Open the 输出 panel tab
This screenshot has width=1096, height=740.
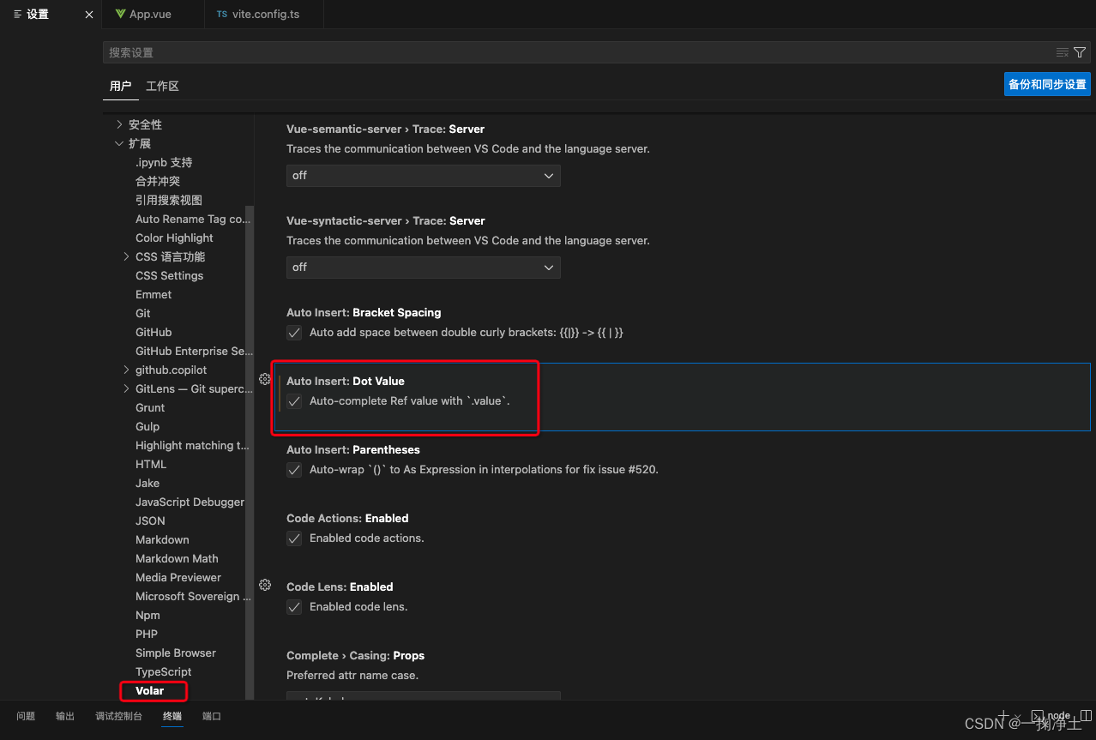(x=65, y=716)
